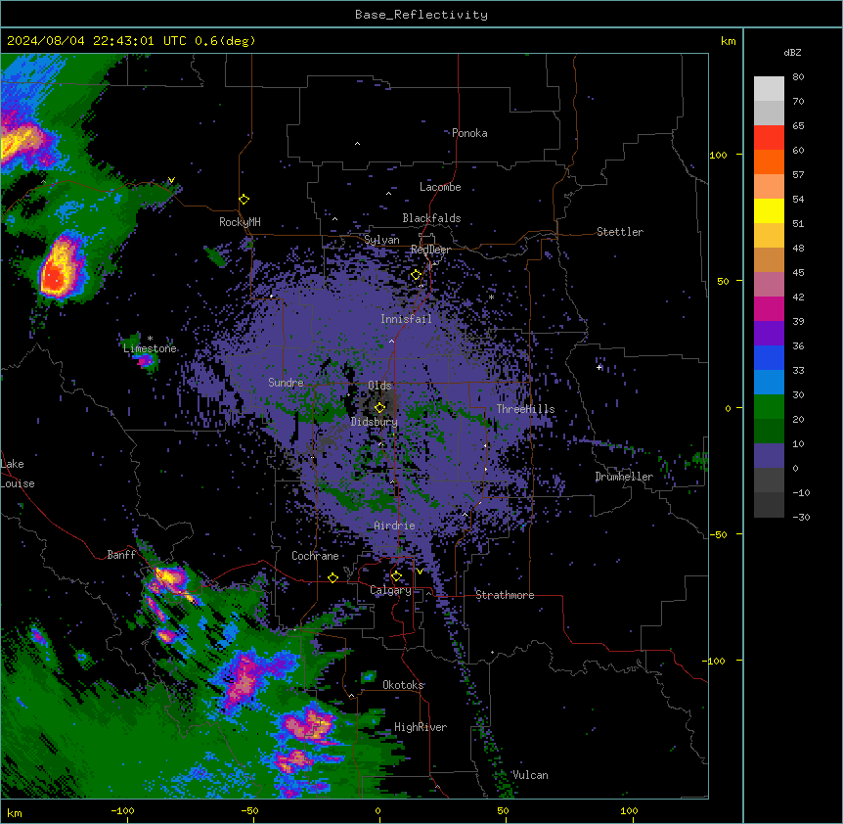
Task: Click the white plus marker west of Drumheller
Action: 599,367
